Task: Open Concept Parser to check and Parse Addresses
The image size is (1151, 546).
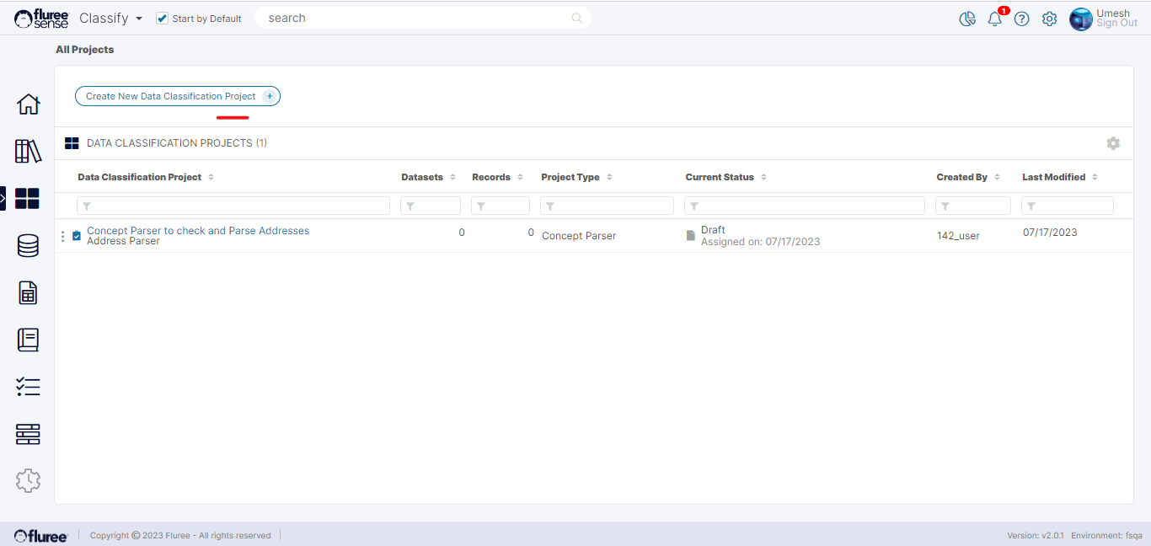Action: coord(198,230)
